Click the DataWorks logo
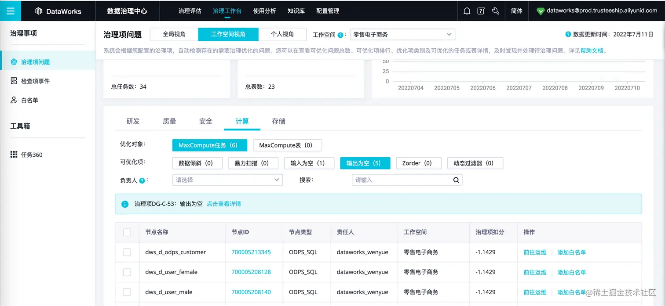Screen dimensions: 665x306 58,11
